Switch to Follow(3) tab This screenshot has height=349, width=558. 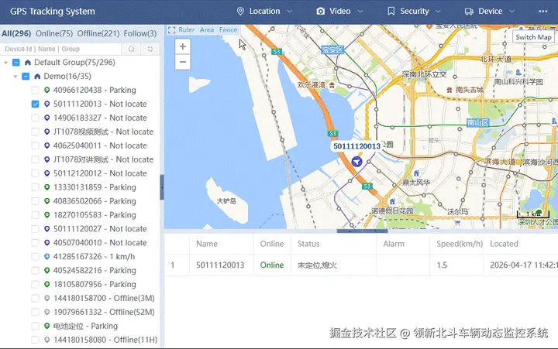tap(139, 33)
